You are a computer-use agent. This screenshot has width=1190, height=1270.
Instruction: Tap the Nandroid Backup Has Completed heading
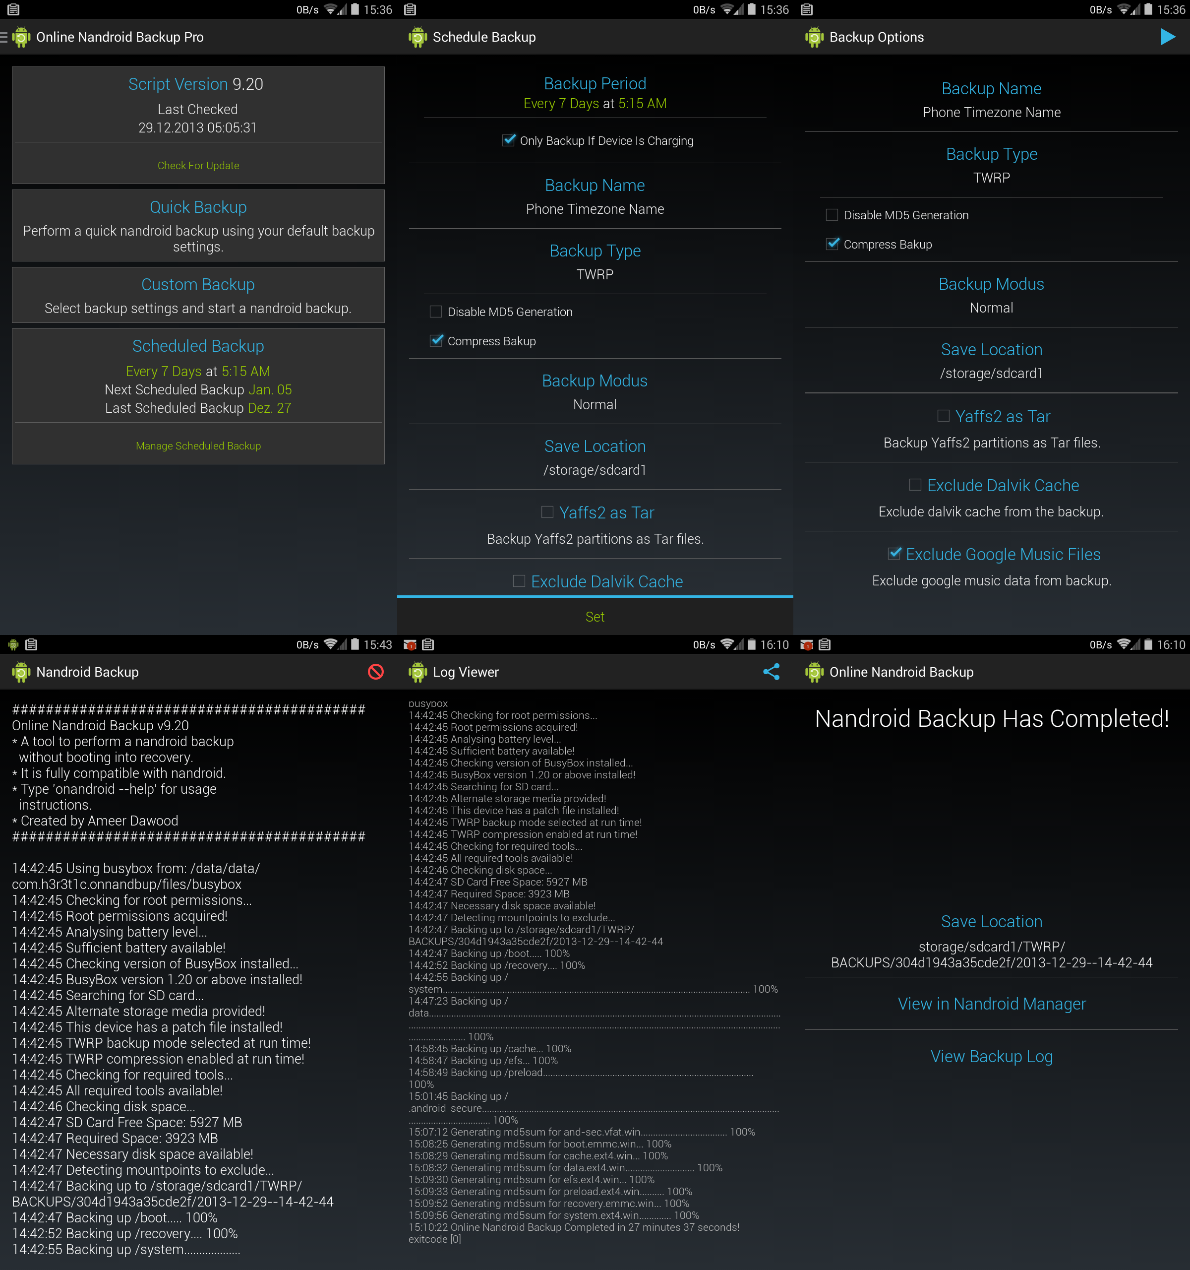pyautogui.click(x=992, y=719)
